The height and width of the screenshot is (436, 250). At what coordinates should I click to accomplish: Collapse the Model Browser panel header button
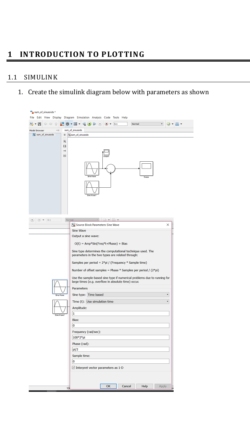click(59, 130)
